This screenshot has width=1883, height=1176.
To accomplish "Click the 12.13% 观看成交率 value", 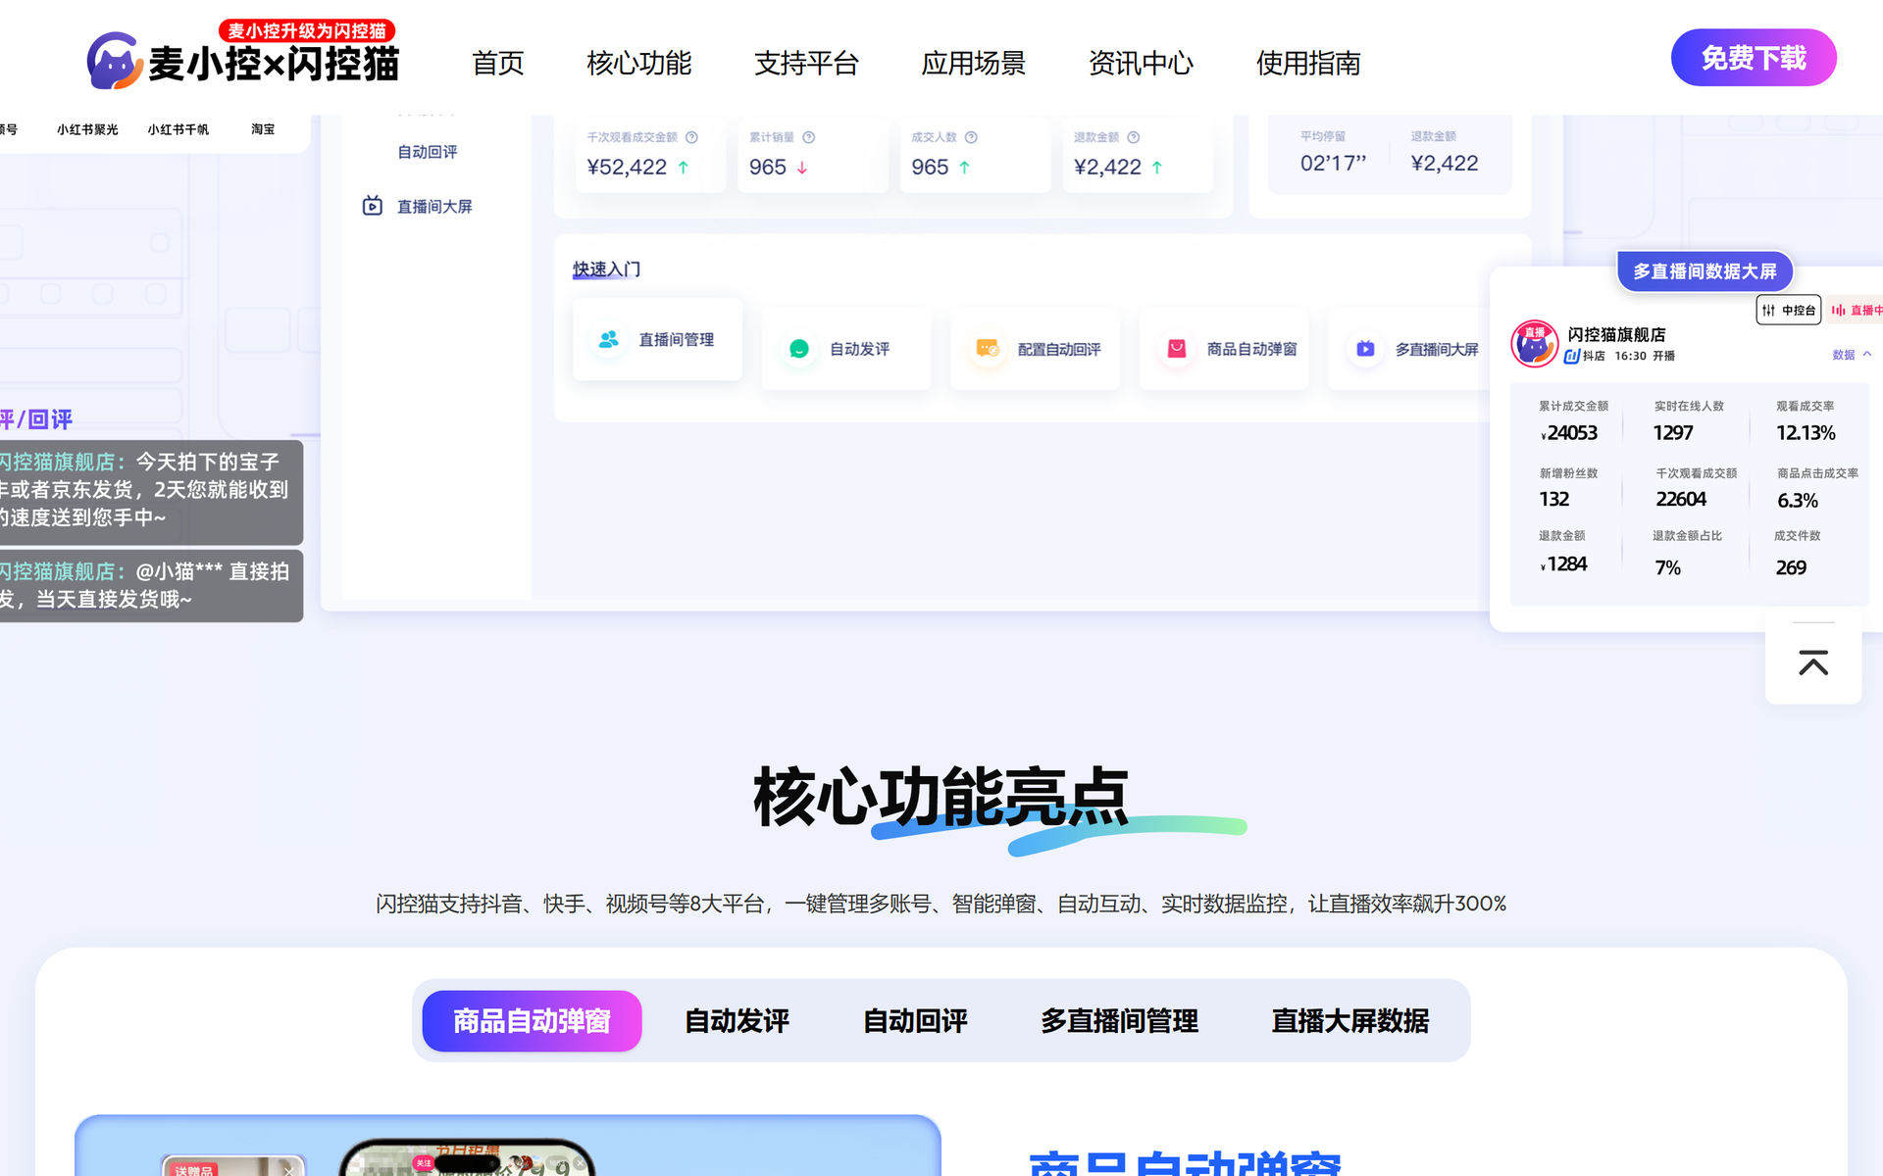I will 1806,433.
